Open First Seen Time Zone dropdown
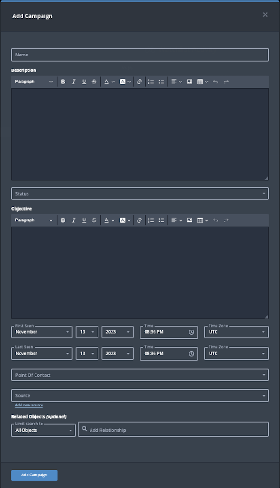 tap(237, 332)
